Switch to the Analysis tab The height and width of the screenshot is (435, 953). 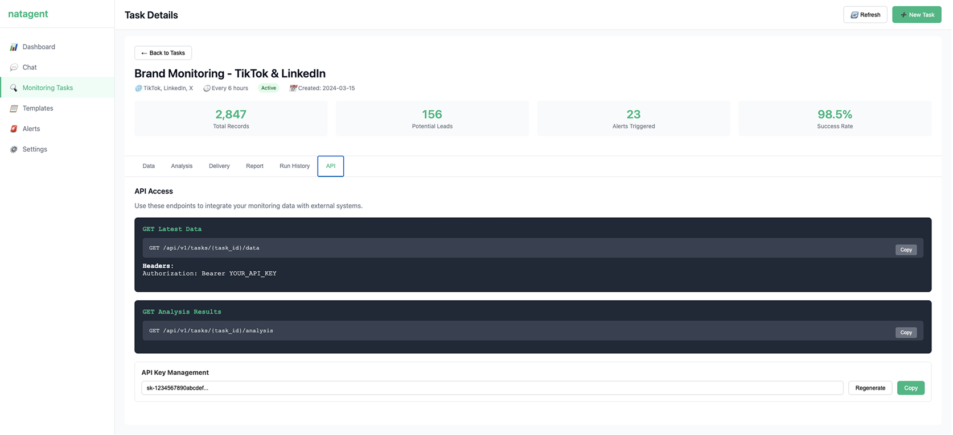click(182, 166)
